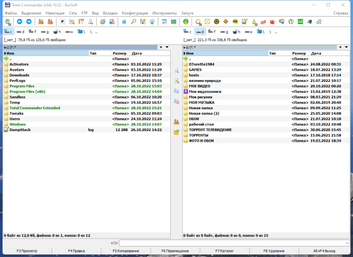Select drive h in left panel drive bar
The width and height of the screenshot is (353, 257).
[x=57, y=32]
